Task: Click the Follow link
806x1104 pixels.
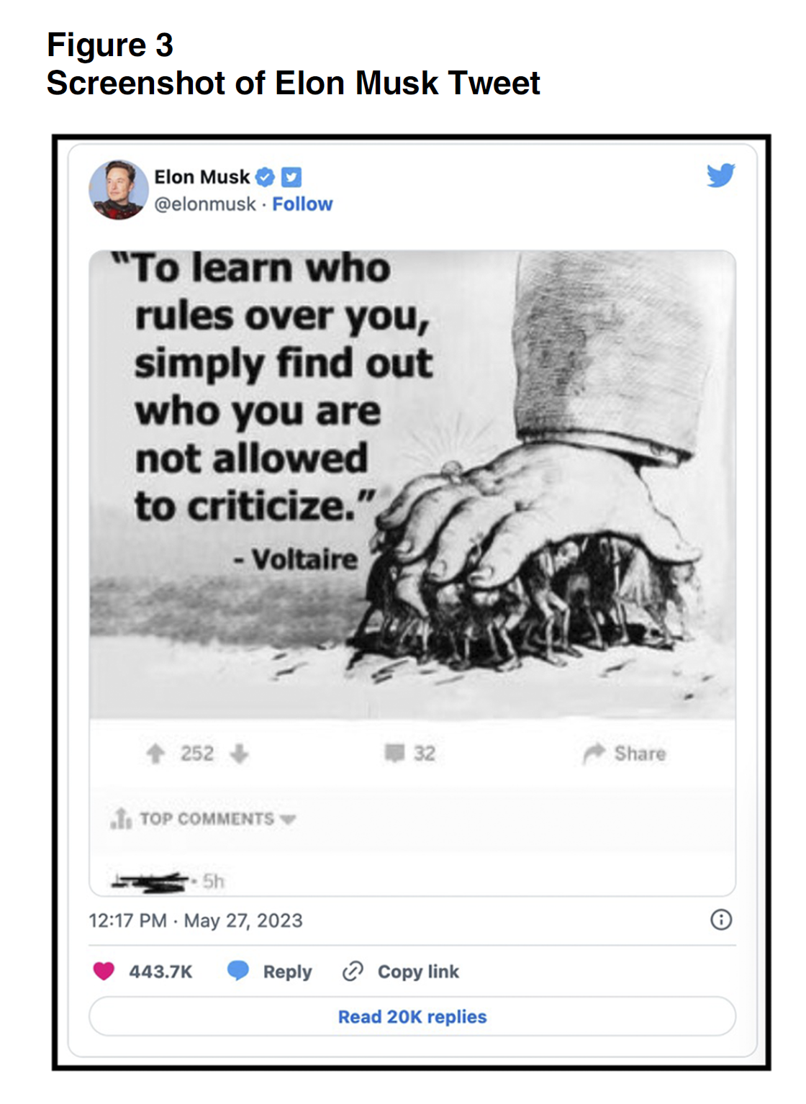Action: [x=302, y=204]
